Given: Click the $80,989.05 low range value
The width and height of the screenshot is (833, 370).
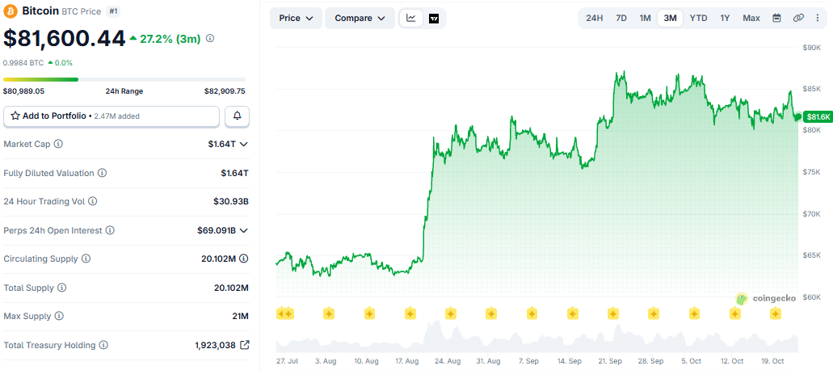Looking at the screenshot, I should [x=24, y=90].
